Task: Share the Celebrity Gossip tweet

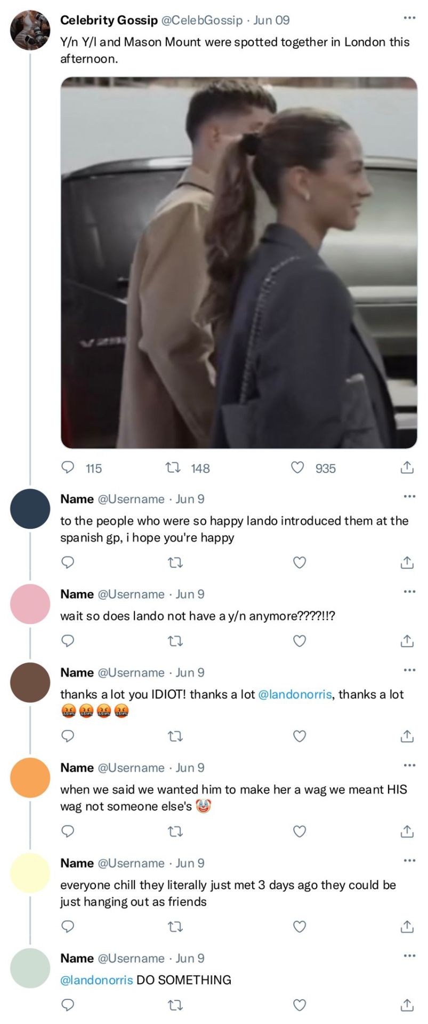Action: coord(407,468)
